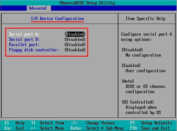Click the -/+ Change Values hint
This screenshot has width=177, height=131.
click(93, 123)
